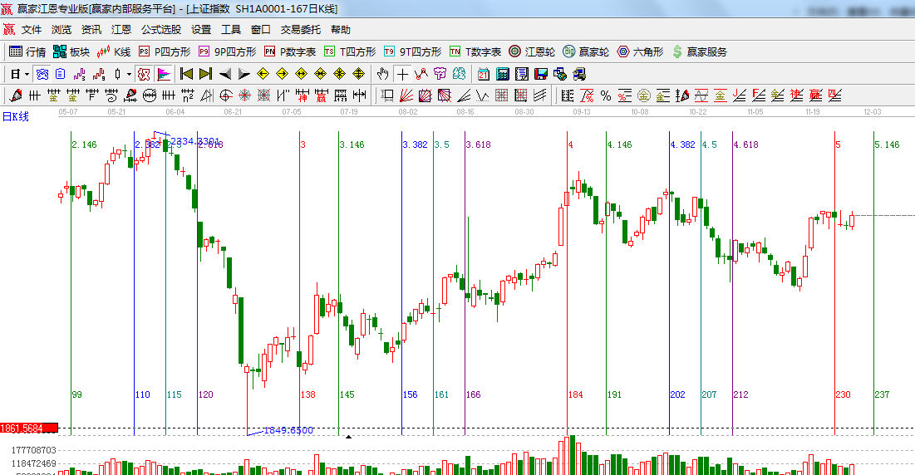Click the percent (%) line tool
This screenshot has width=915, height=475.
click(x=606, y=95)
